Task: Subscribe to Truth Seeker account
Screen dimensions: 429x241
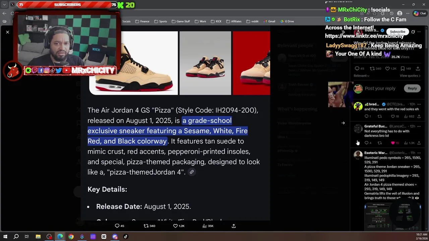Action: [397, 32]
